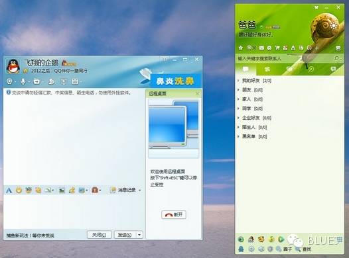The width and height of the screenshot is (349, 258).
Task: Click the font style 'A' icon
Action: 9,190
